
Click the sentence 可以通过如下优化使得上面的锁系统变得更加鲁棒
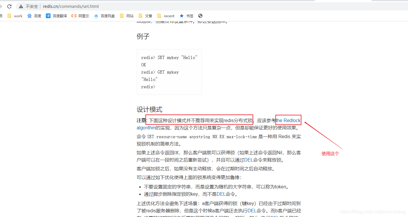pyautogui.click(x=189, y=178)
